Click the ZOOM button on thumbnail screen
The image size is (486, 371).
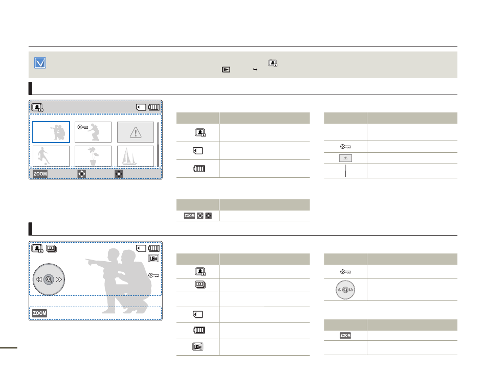pyautogui.click(x=40, y=174)
